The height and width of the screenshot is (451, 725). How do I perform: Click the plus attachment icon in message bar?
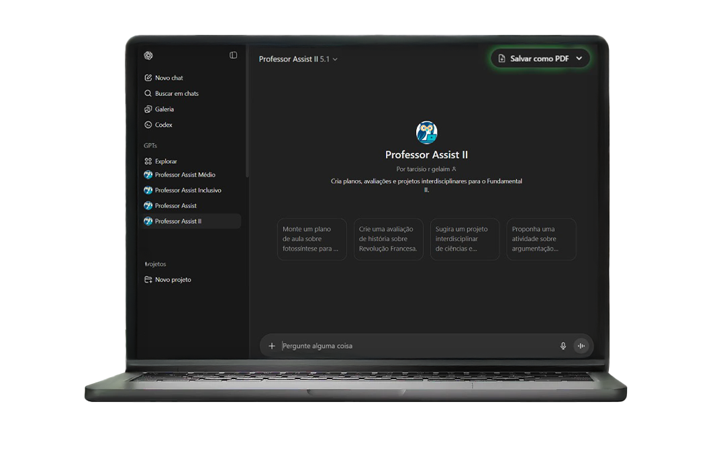coord(272,346)
